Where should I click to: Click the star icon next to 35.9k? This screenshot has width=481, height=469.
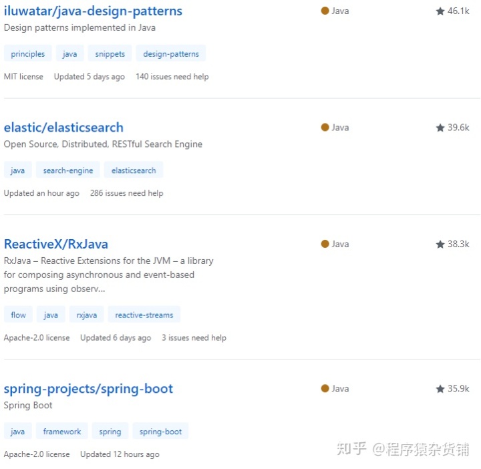[x=440, y=389]
